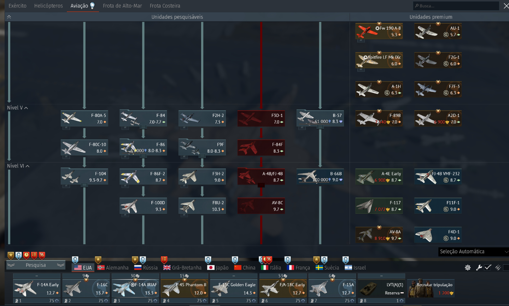Click the red list badge above Pesquisa

[x=34, y=255]
